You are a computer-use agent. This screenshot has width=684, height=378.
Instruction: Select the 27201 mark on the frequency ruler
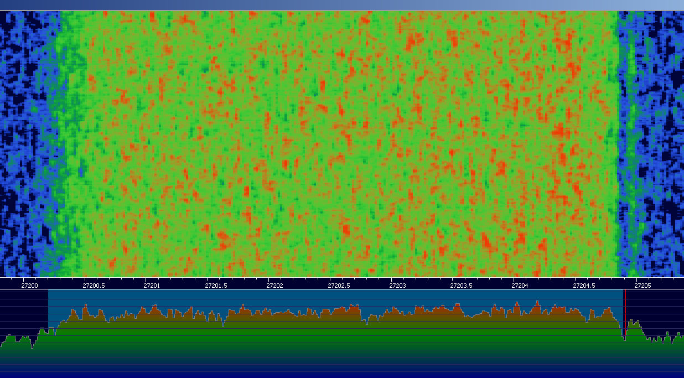tap(152, 286)
